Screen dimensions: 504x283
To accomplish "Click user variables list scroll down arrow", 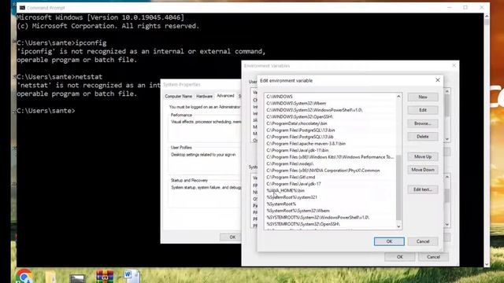I will 447,139.
